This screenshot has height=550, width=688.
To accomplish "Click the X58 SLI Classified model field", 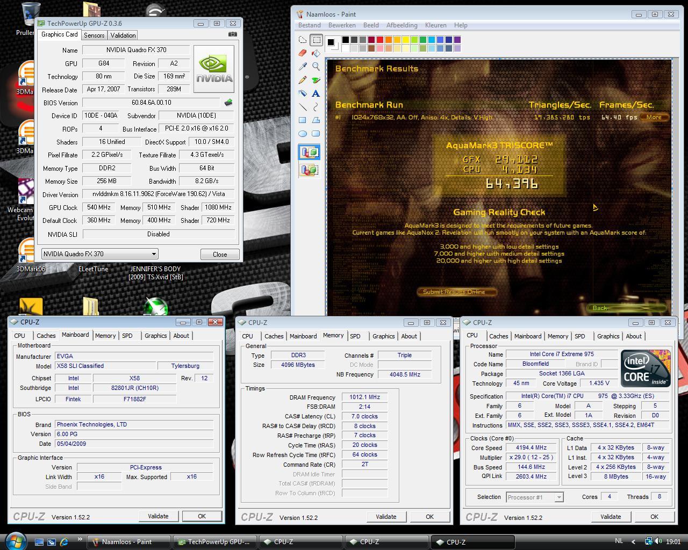I will tap(105, 366).
